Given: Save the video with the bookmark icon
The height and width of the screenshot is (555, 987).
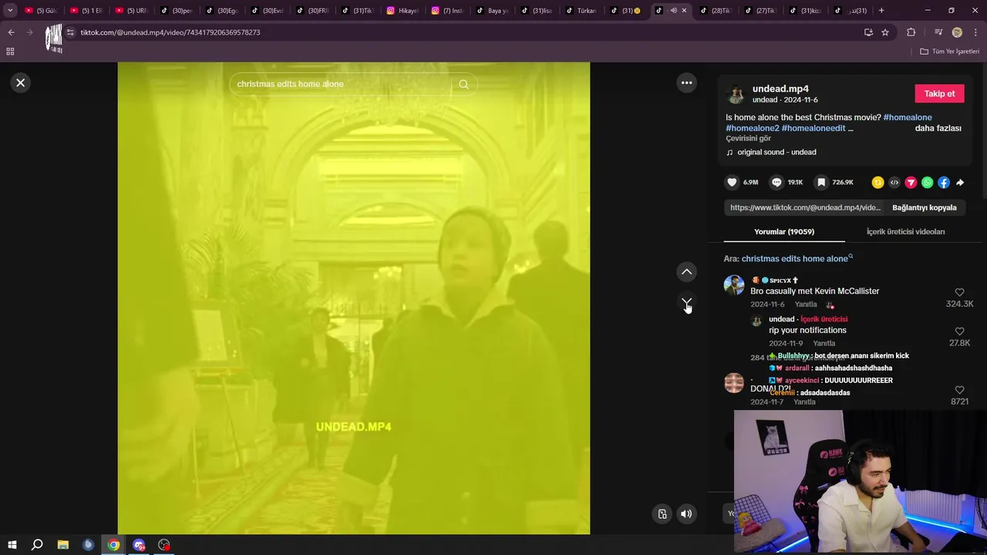Looking at the screenshot, I should tap(821, 183).
